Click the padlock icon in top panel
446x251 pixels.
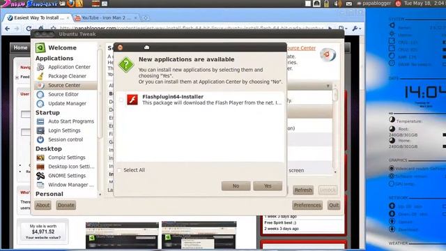[x=326, y=3]
